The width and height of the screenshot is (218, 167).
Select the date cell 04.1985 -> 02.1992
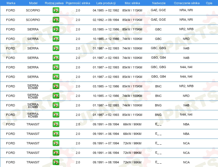click(x=106, y=10)
